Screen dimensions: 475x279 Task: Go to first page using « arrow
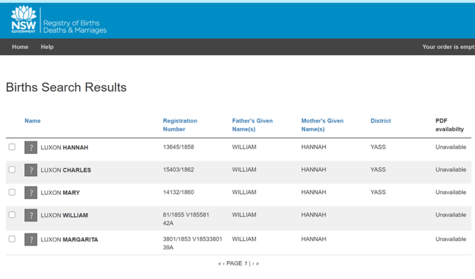pos(219,264)
